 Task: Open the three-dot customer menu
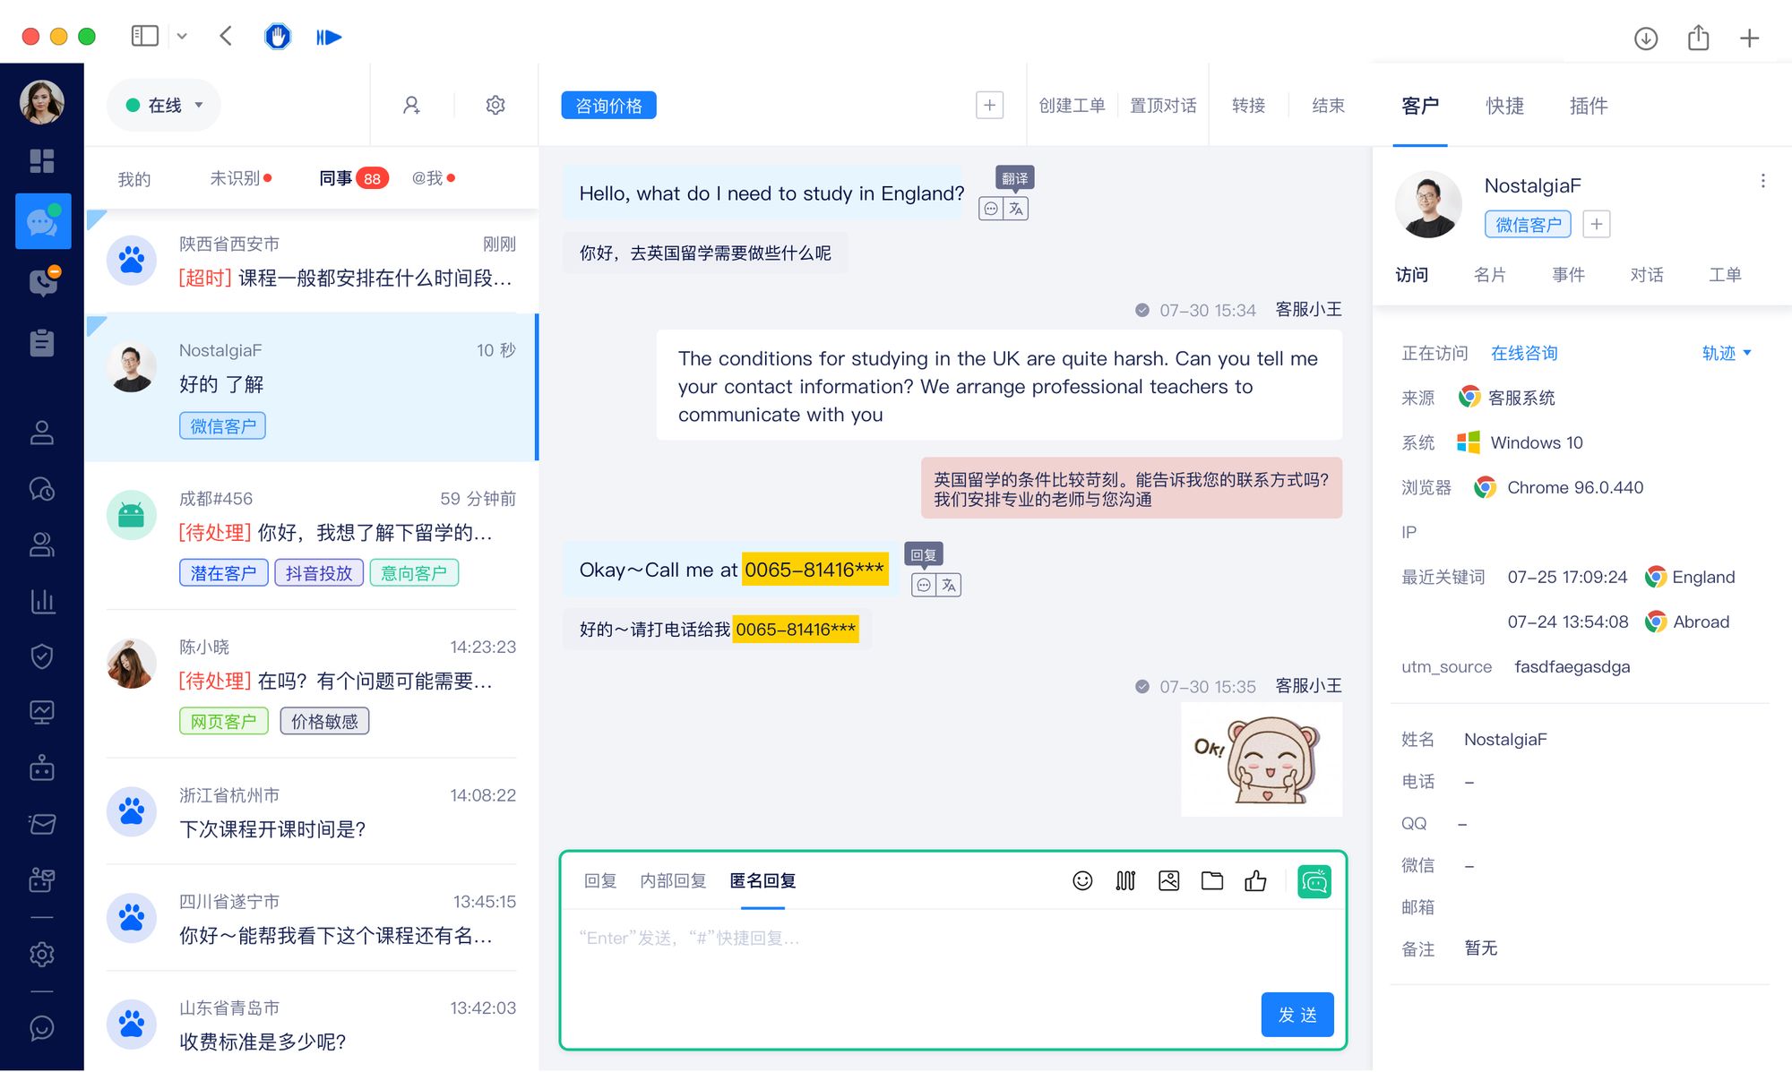(x=1762, y=181)
